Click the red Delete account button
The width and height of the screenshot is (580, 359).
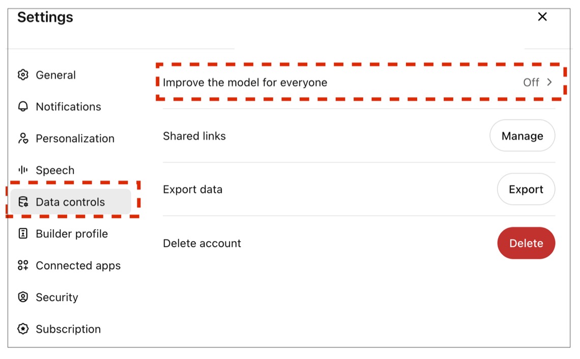click(526, 243)
